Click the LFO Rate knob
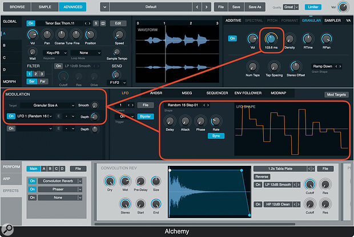The height and width of the screenshot is (237, 354). (216, 121)
